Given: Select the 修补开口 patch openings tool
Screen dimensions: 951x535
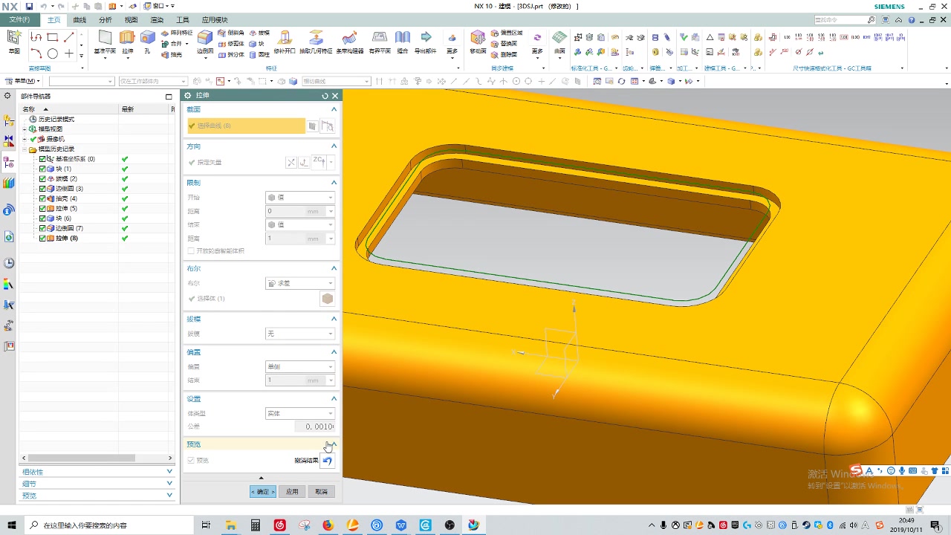Looking at the screenshot, I should click(285, 42).
